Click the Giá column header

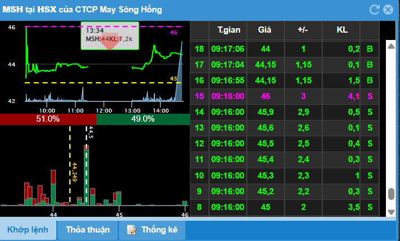(x=265, y=30)
